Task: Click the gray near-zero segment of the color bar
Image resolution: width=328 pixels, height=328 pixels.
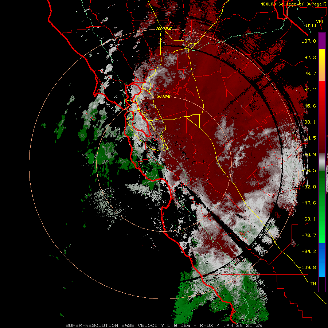Action: tap(322, 162)
